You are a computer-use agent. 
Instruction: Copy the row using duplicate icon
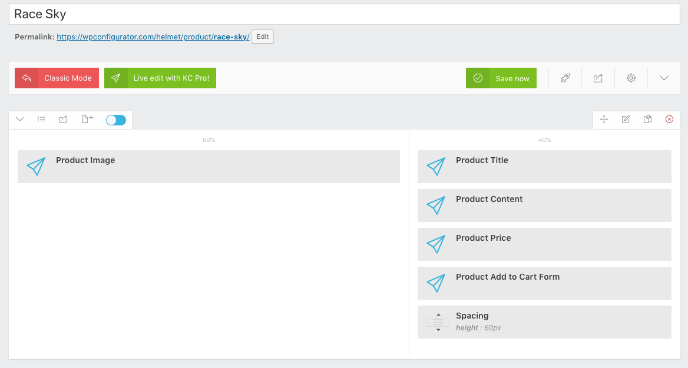click(647, 120)
